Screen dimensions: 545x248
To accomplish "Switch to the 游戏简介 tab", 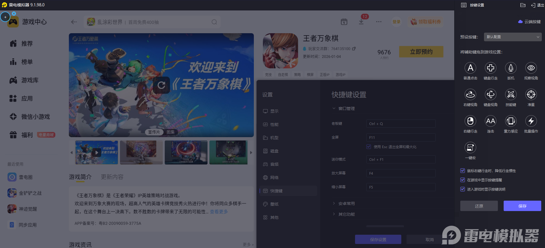I will [x=80, y=177].
